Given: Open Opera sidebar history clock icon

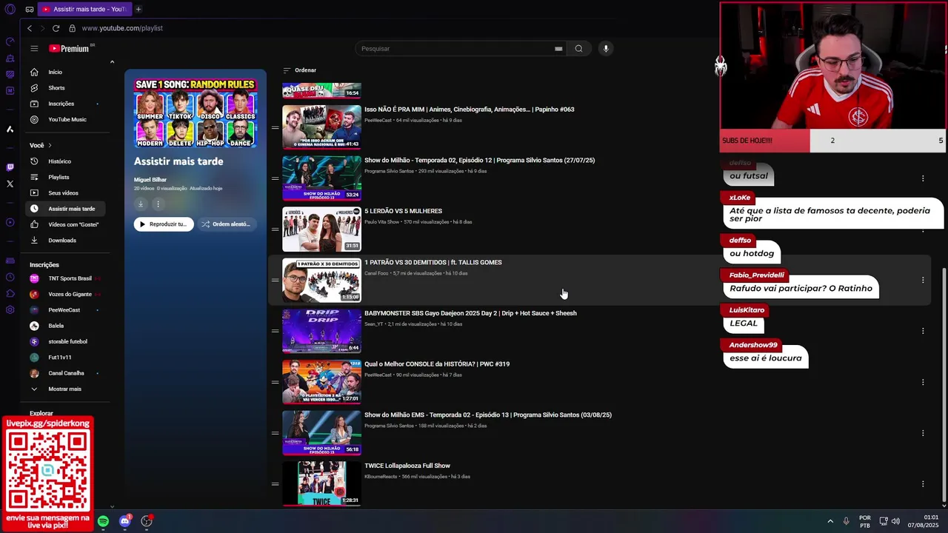Looking at the screenshot, I should [x=10, y=277].
